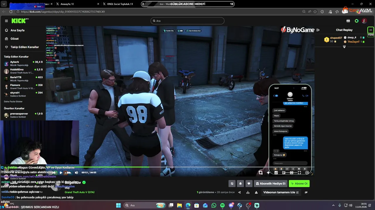Download the clip via download icon
375x210 pixels.
(248, 192)
